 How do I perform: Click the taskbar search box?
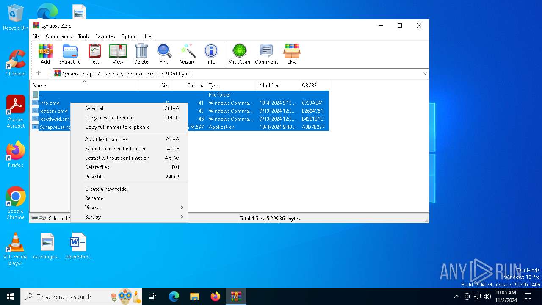(x=82, y=297)
